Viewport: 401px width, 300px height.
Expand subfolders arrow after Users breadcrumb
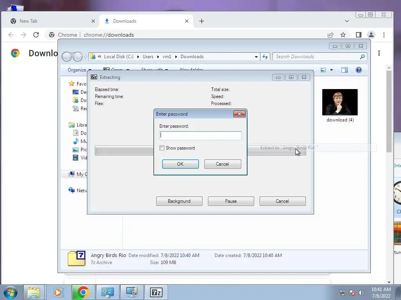(x=158, y=57)
